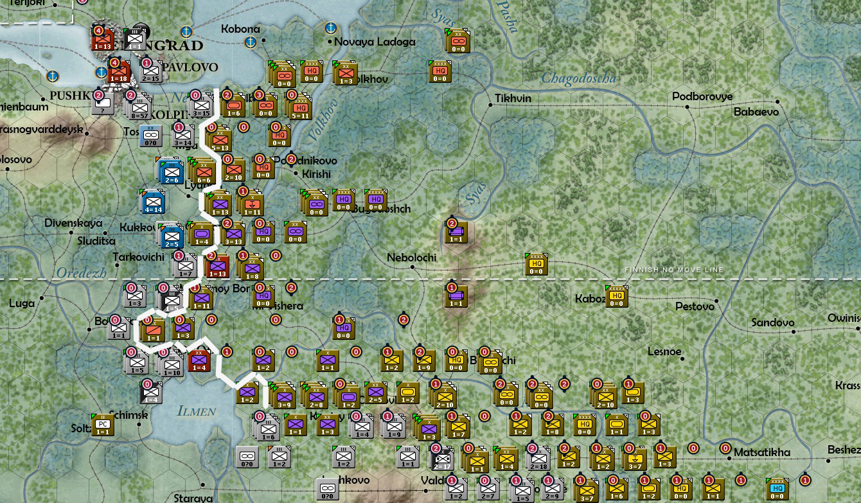Select the gray 1=7 infantry counter near Tarkovichi
The width and height of the screenshot is (861, 503).
point(184,265)
